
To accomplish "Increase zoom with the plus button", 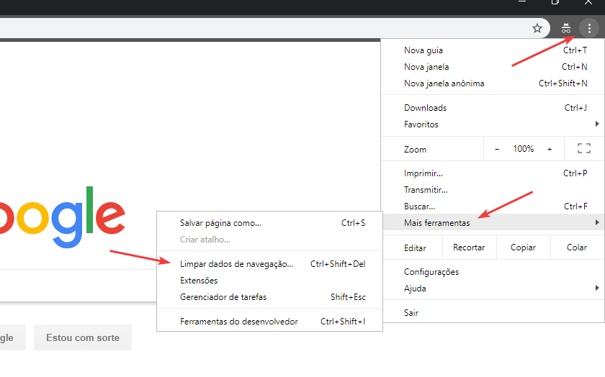I will point(550,149).
